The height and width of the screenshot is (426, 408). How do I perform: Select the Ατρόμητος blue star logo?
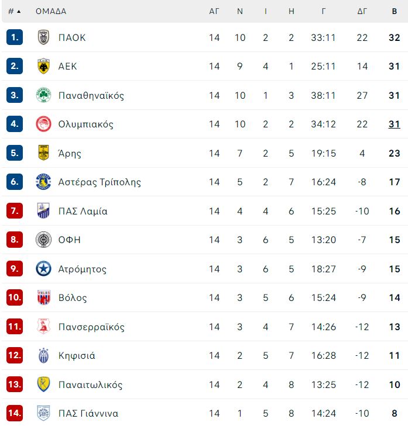43,269
